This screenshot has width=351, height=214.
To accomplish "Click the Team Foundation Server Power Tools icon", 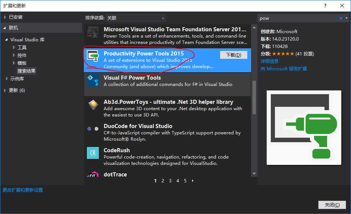I will click(x=93, y=32).
